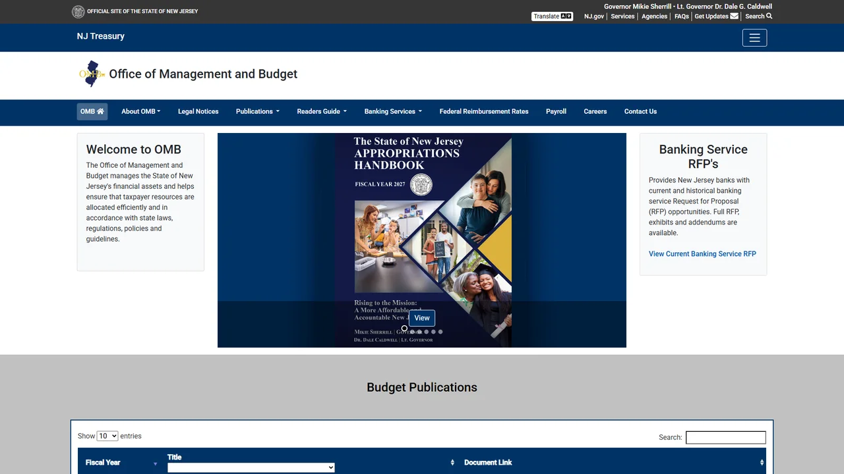Open the NJ.gov link
This screenshot has width=844, height=474.
tap(594, 16)
